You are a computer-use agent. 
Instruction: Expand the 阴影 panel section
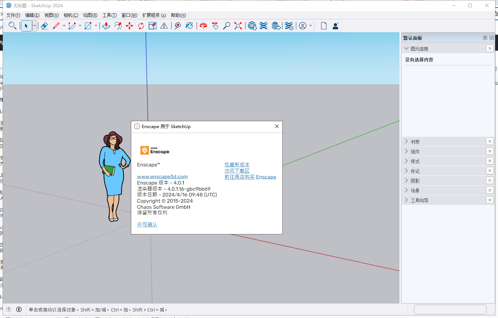click(x=406, y=181)
